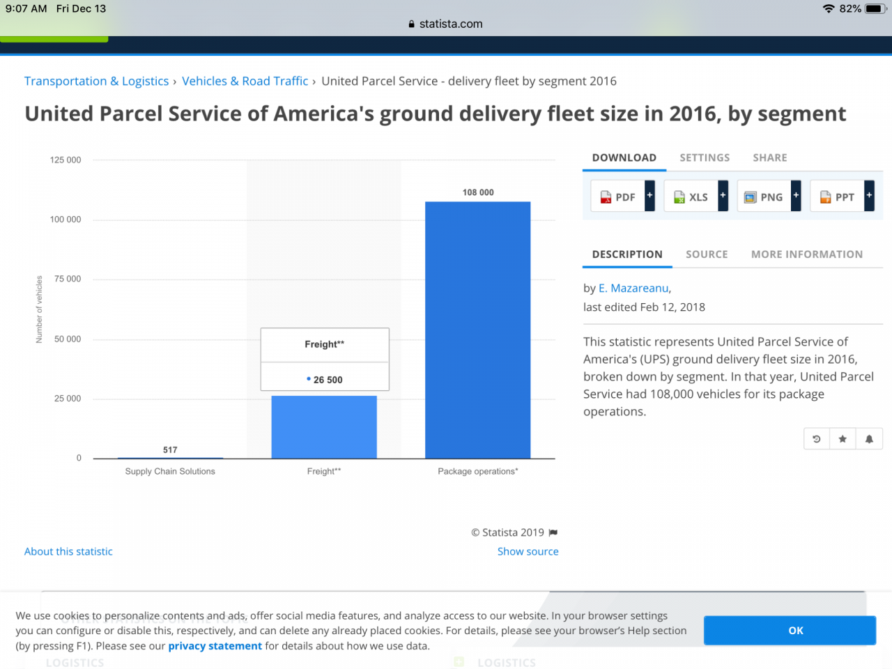The image size is (892, 669).
Task: Click the 50 000 y-axis label
Action: (x=68, y=339)
